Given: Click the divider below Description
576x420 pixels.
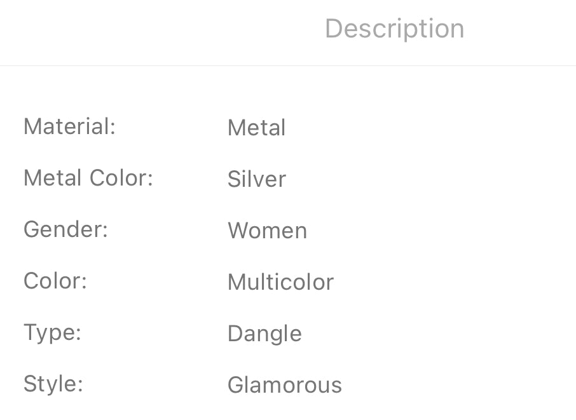Looking at the screenshot, I should (x=288, y=65).
